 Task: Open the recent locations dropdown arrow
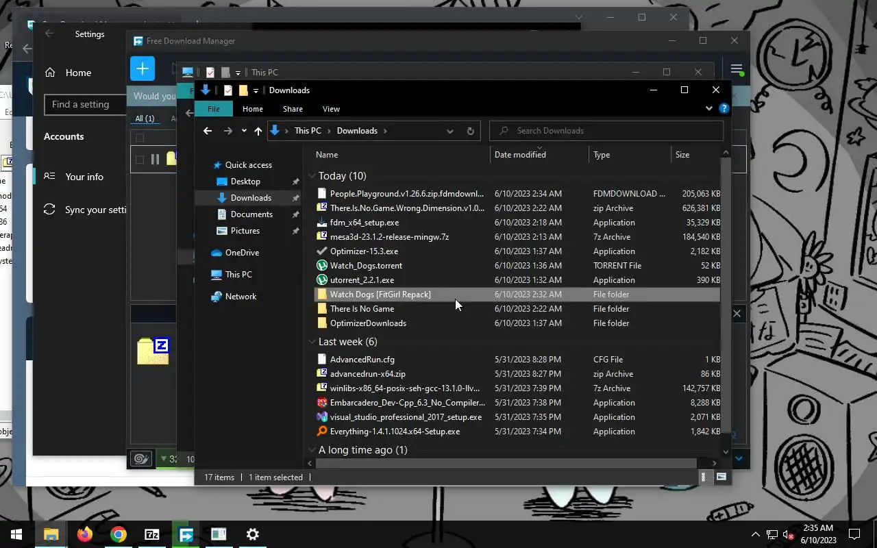pyautogui.click(x=244, y=131)
